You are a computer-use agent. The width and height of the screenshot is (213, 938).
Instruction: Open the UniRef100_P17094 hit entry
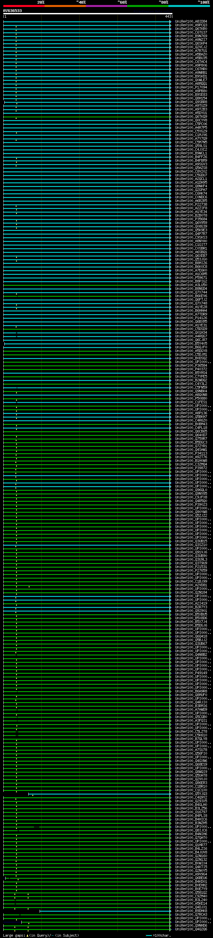coord(191,88)
